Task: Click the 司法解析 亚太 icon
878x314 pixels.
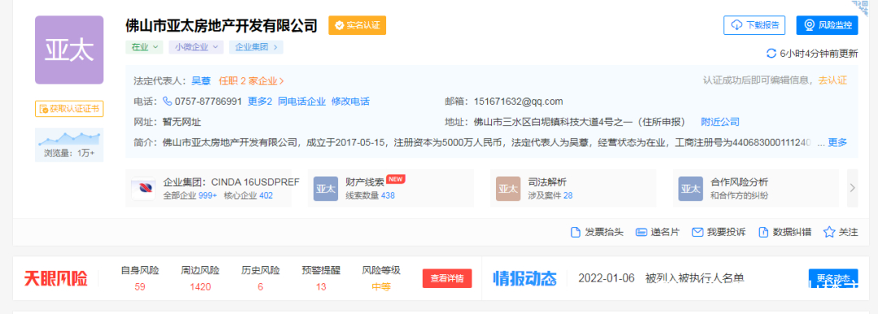Action: point(508,189)
